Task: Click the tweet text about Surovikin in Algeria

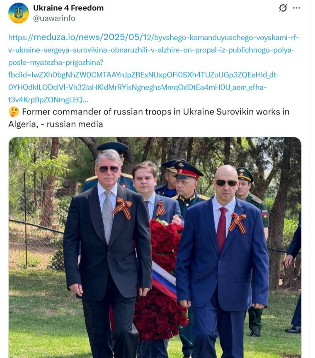Action: coord(149,118)
